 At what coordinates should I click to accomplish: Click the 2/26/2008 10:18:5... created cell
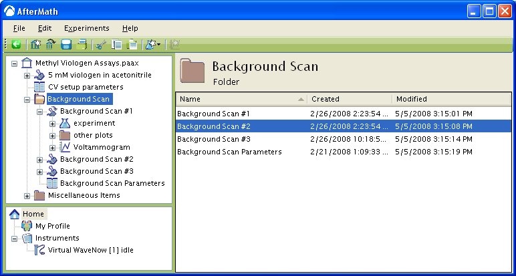[348, 139]
